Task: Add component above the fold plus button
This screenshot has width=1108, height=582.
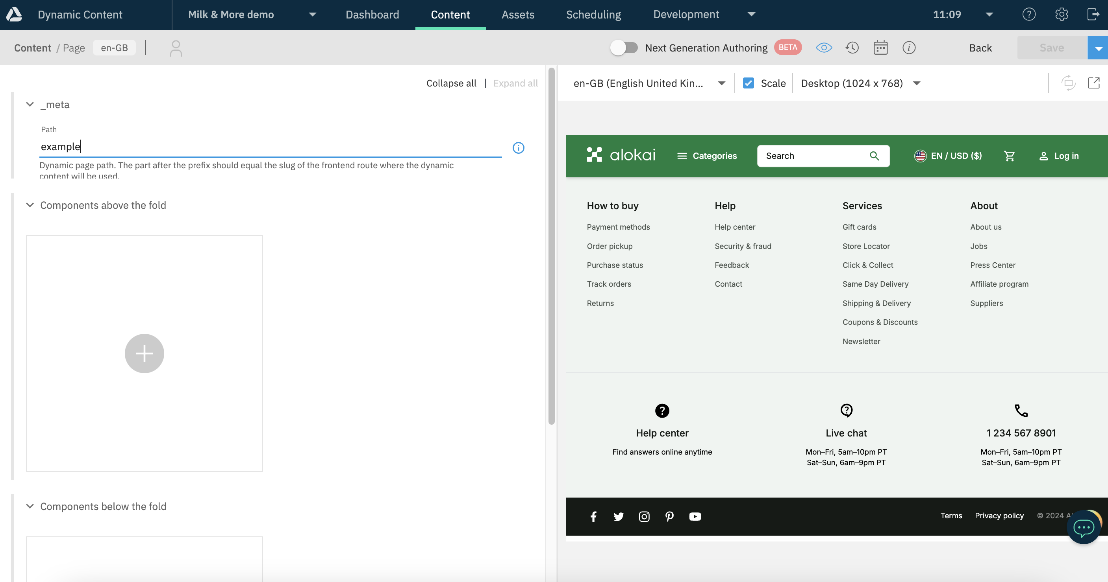Action: [x=144, y=353]
